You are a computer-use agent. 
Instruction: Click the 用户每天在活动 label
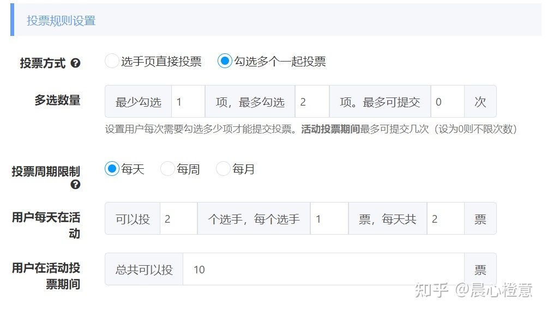(x=46, y=225)
